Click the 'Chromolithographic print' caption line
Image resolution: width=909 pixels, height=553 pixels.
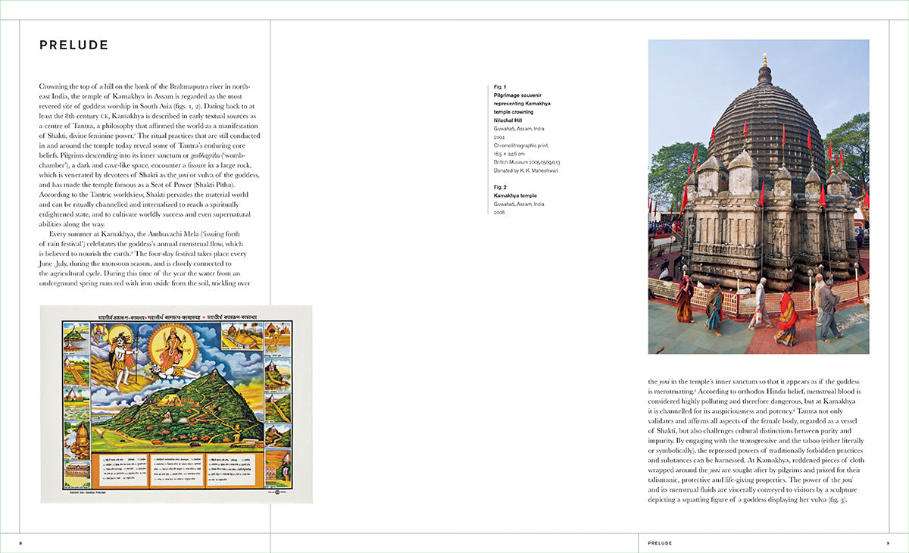(523, 146)
